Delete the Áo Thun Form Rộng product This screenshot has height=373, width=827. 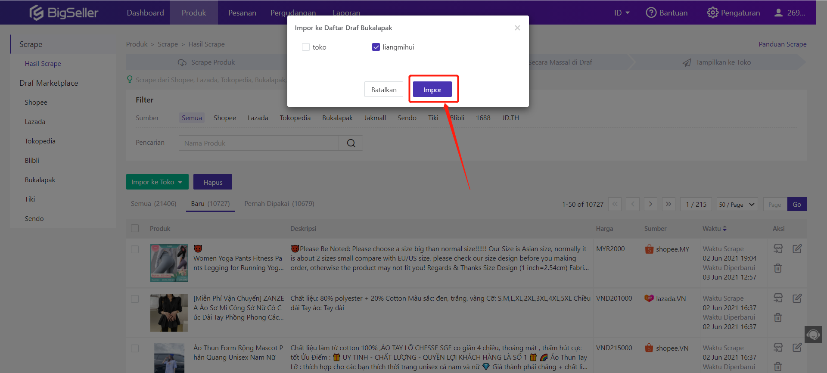click(x=778, y=367)
